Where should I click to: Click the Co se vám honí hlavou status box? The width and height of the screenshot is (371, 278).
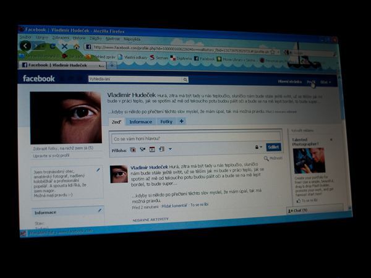point(196,138)
